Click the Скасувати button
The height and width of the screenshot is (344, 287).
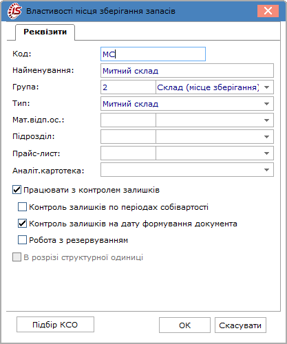click(x=240, y=325)
